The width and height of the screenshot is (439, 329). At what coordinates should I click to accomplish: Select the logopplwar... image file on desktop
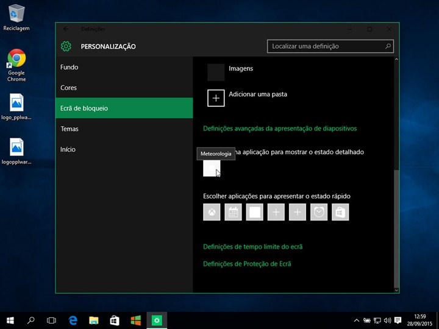click(x=16, y=151)
